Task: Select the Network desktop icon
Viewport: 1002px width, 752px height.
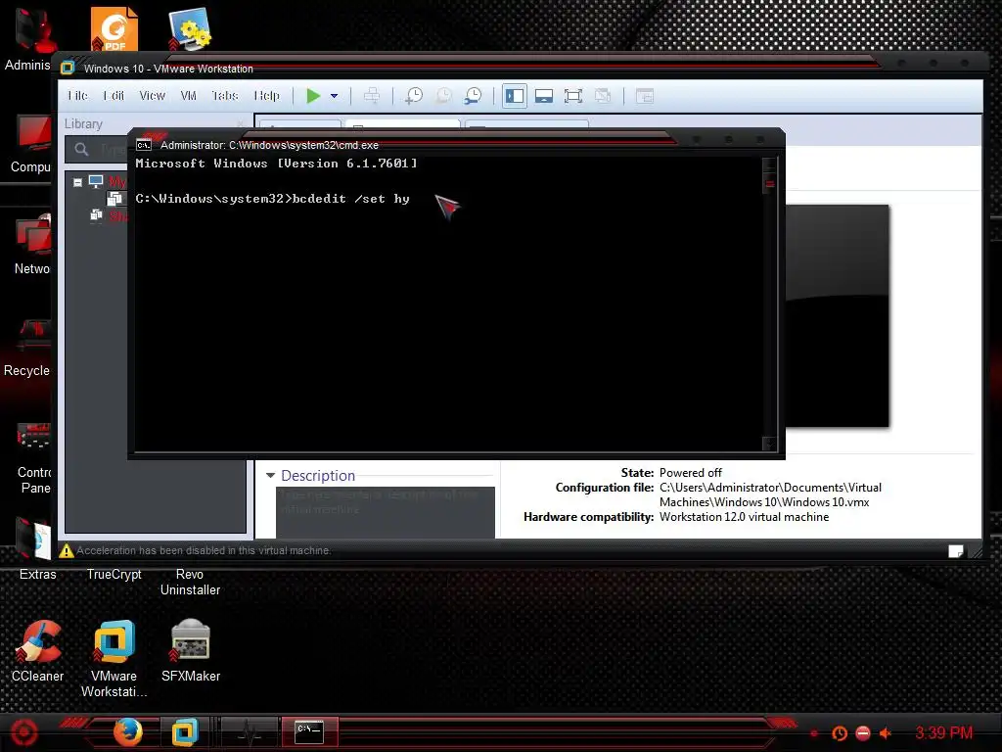Action: pos(32,245)
